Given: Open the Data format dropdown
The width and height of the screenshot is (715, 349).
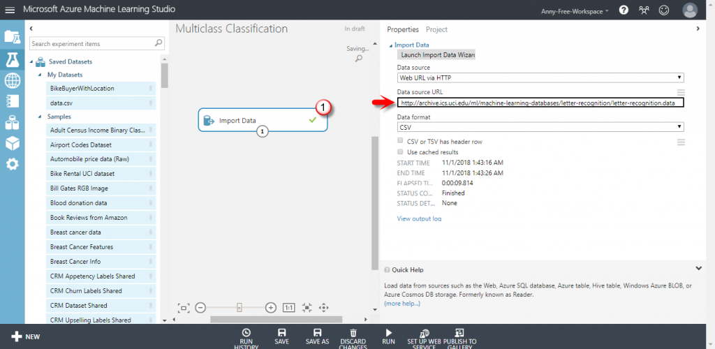Looking at the screenshot, I should (x=540, y=127).
